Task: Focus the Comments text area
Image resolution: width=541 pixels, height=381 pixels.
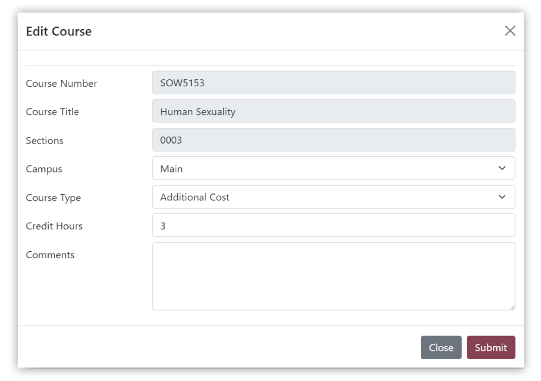Action: (x=333, y=276)
